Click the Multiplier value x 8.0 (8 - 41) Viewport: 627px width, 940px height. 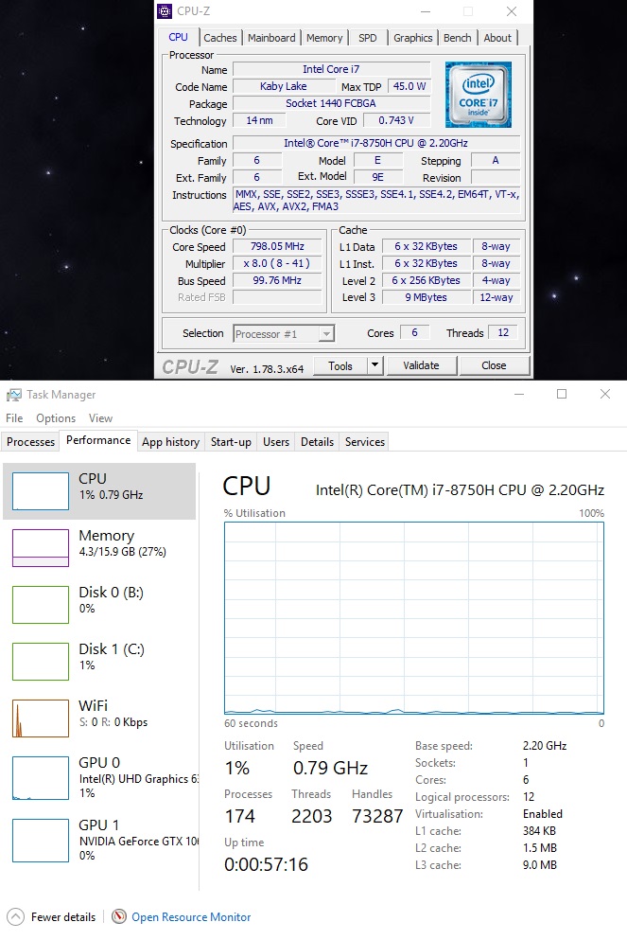point(277,263)
